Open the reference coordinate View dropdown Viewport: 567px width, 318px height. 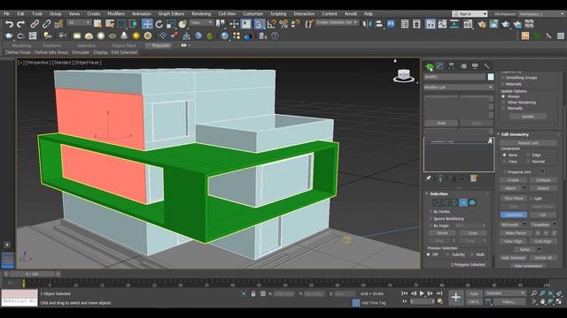click(201, 22)
